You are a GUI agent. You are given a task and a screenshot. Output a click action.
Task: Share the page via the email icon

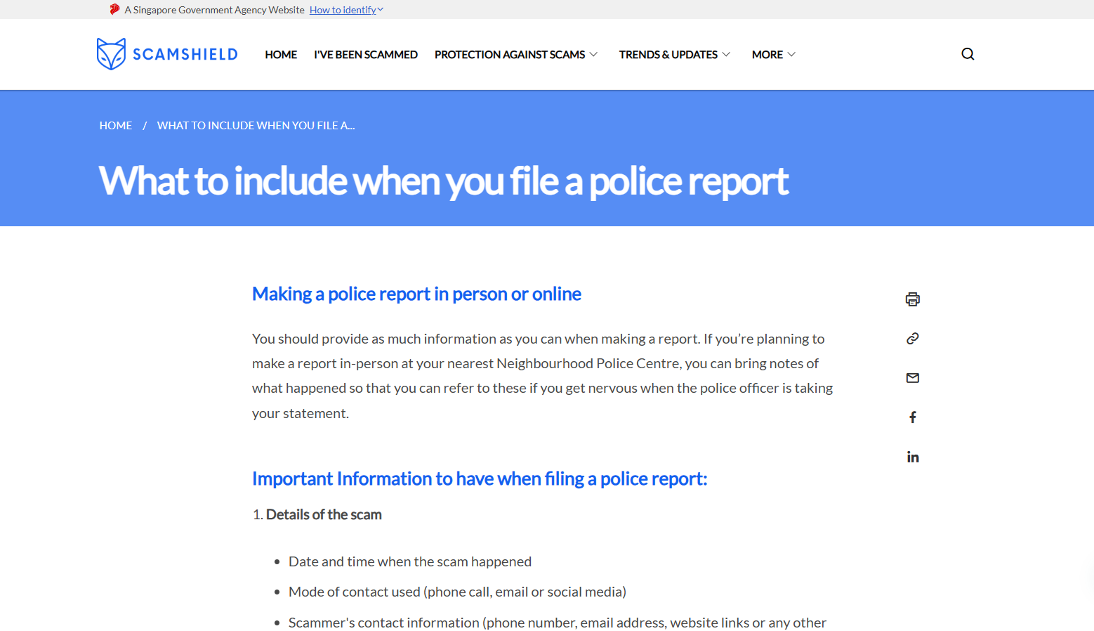pos(912,377)
